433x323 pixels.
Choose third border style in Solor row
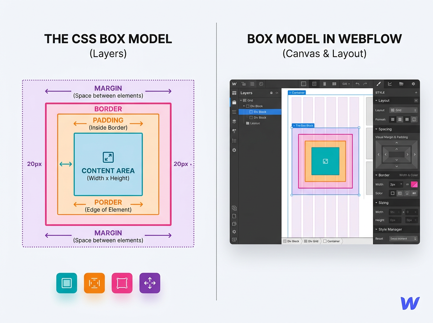pos(407,193)
